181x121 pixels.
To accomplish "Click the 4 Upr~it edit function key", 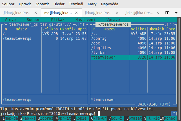I will point(63,118).
